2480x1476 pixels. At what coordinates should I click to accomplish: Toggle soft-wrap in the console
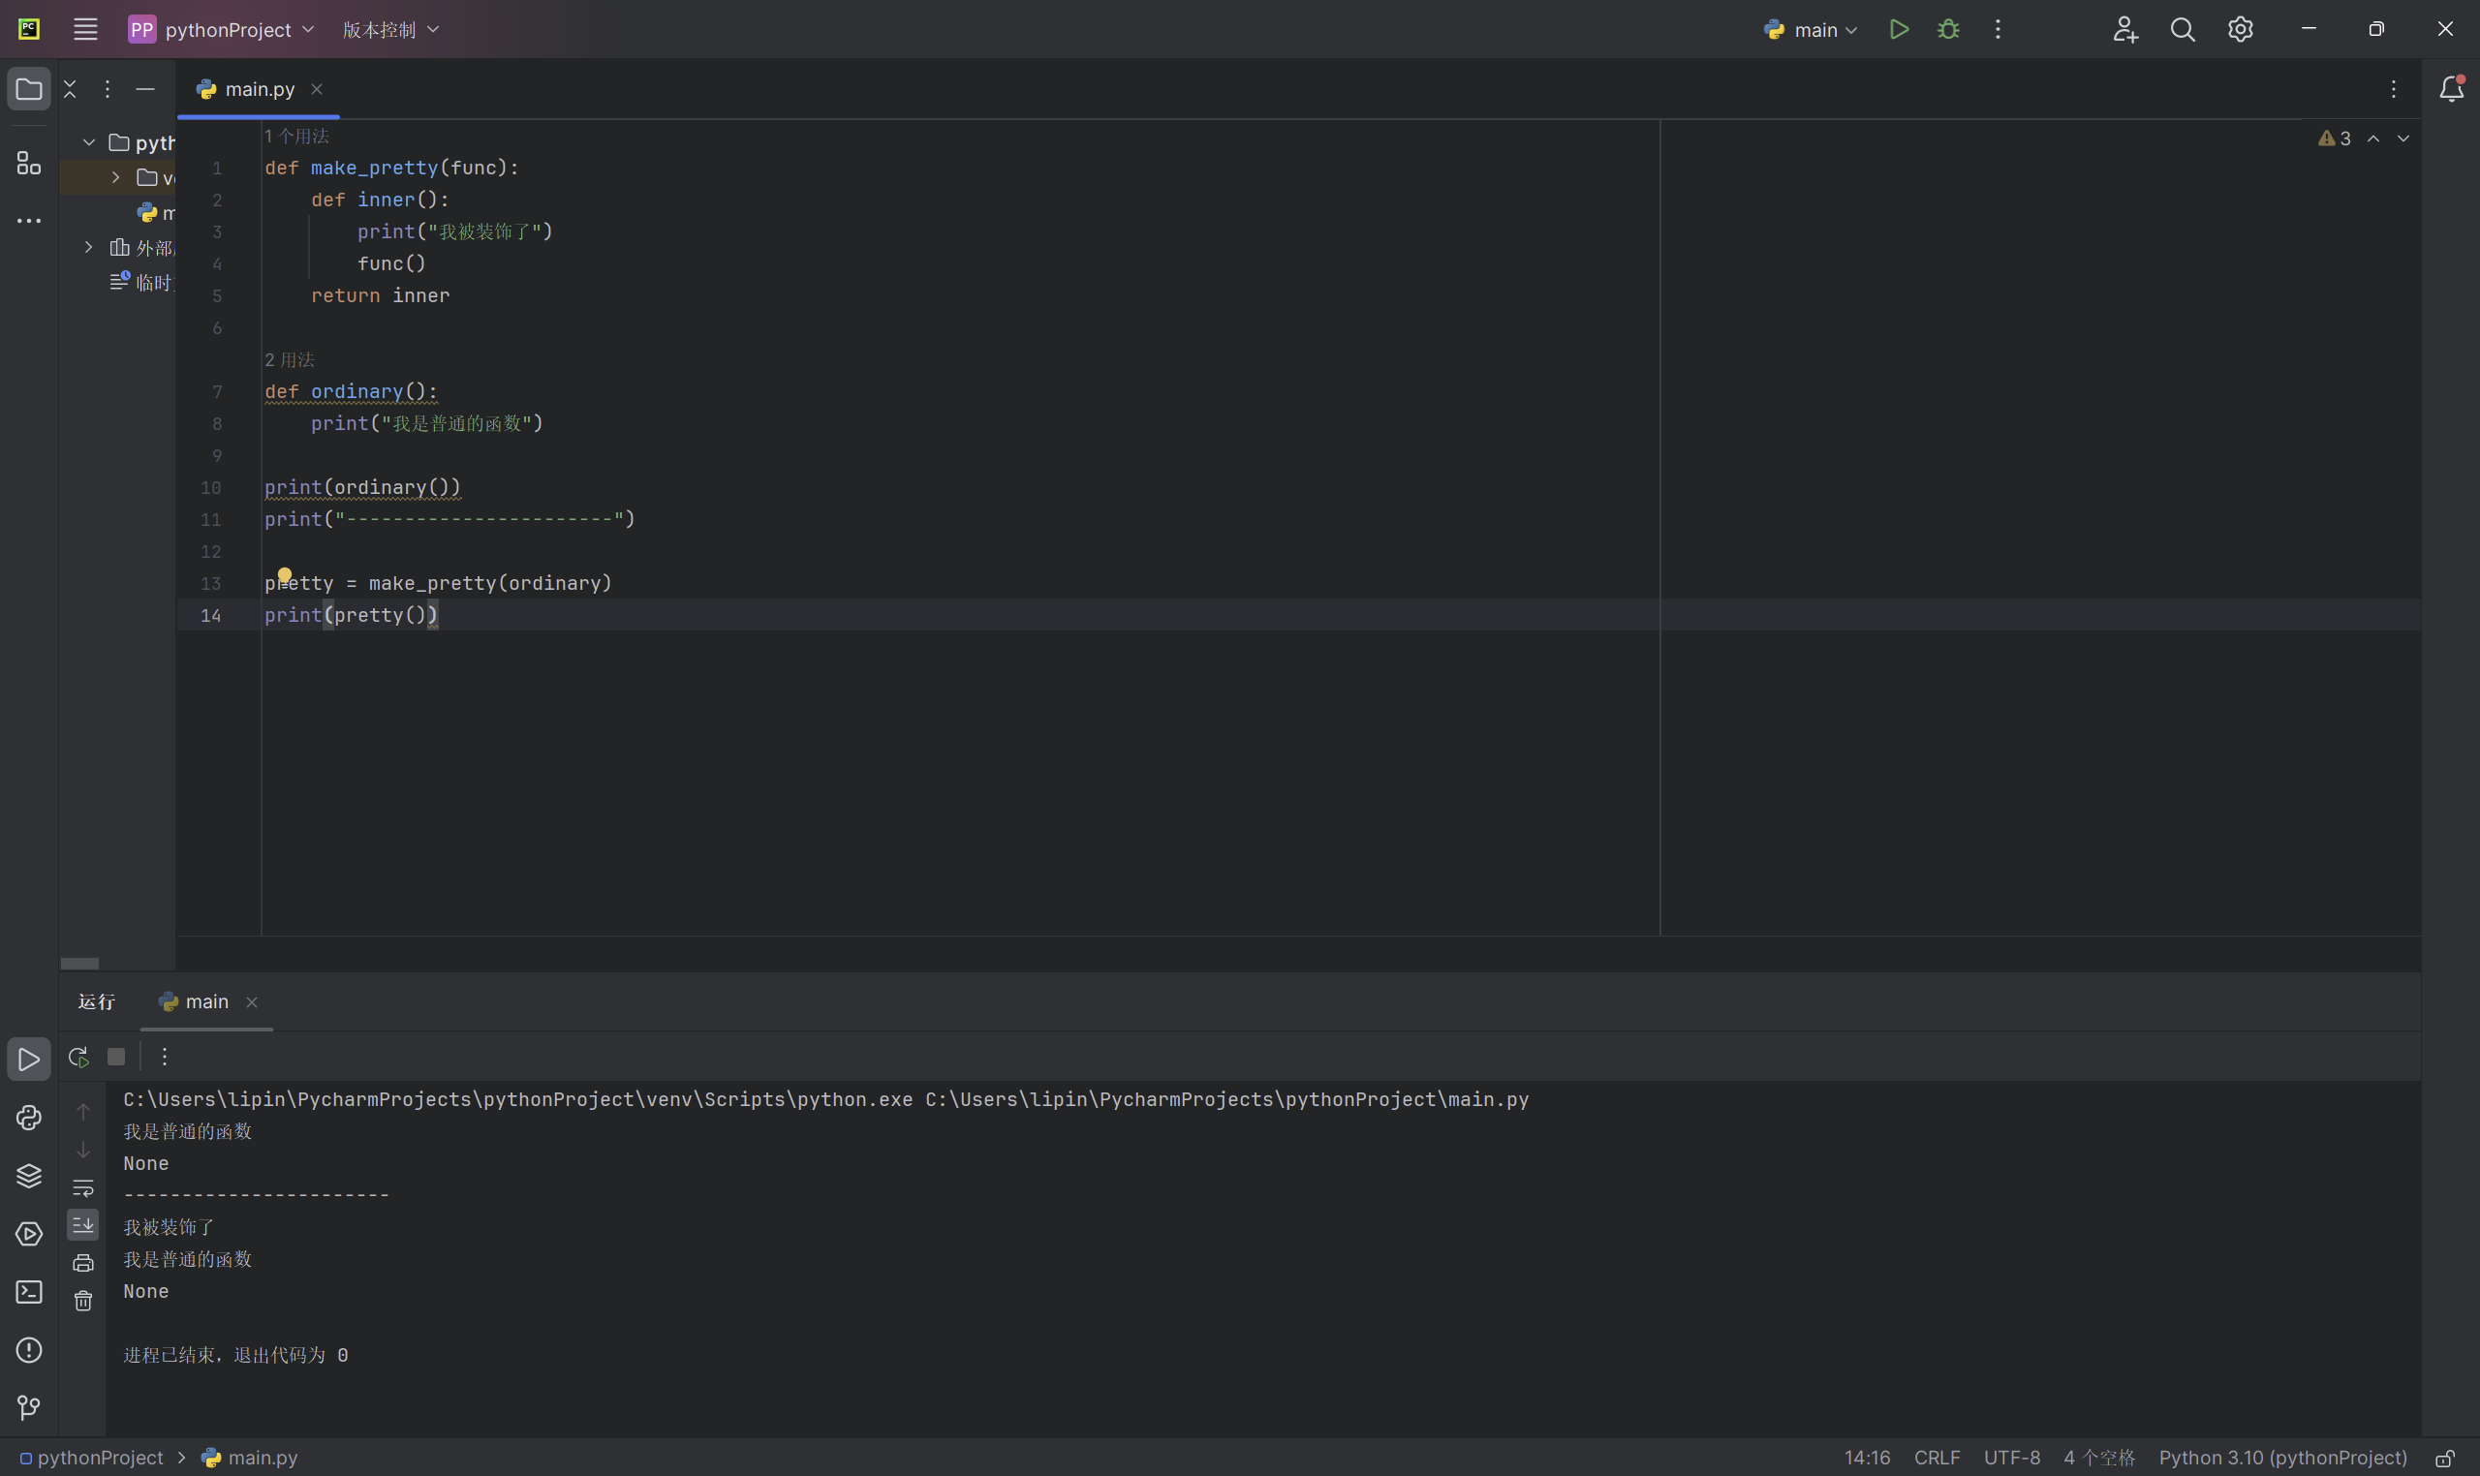[x=83, y=1187]
